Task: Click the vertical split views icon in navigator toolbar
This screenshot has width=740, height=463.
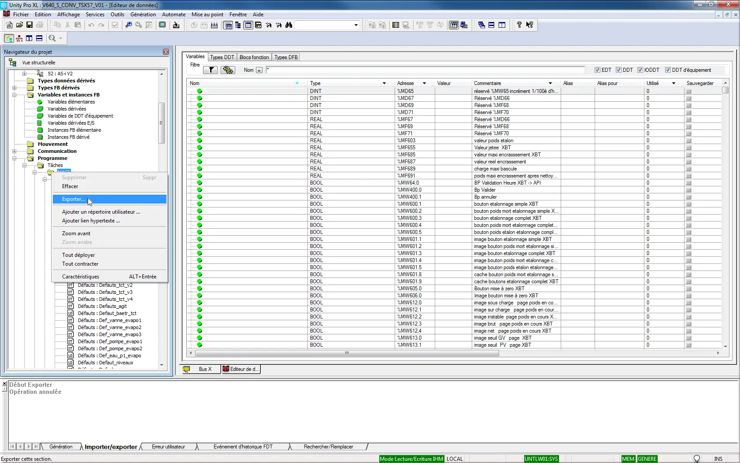Action: 29,38
